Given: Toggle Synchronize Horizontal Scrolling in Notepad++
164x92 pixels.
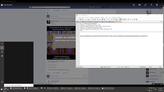Looking at the screenshot, I should tap(114, 19).
